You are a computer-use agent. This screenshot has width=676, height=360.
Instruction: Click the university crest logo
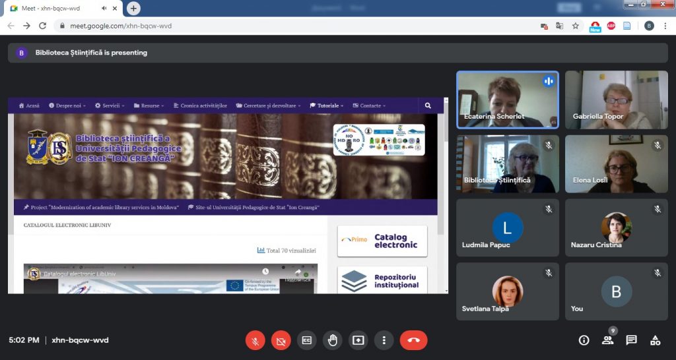(37, 147)
